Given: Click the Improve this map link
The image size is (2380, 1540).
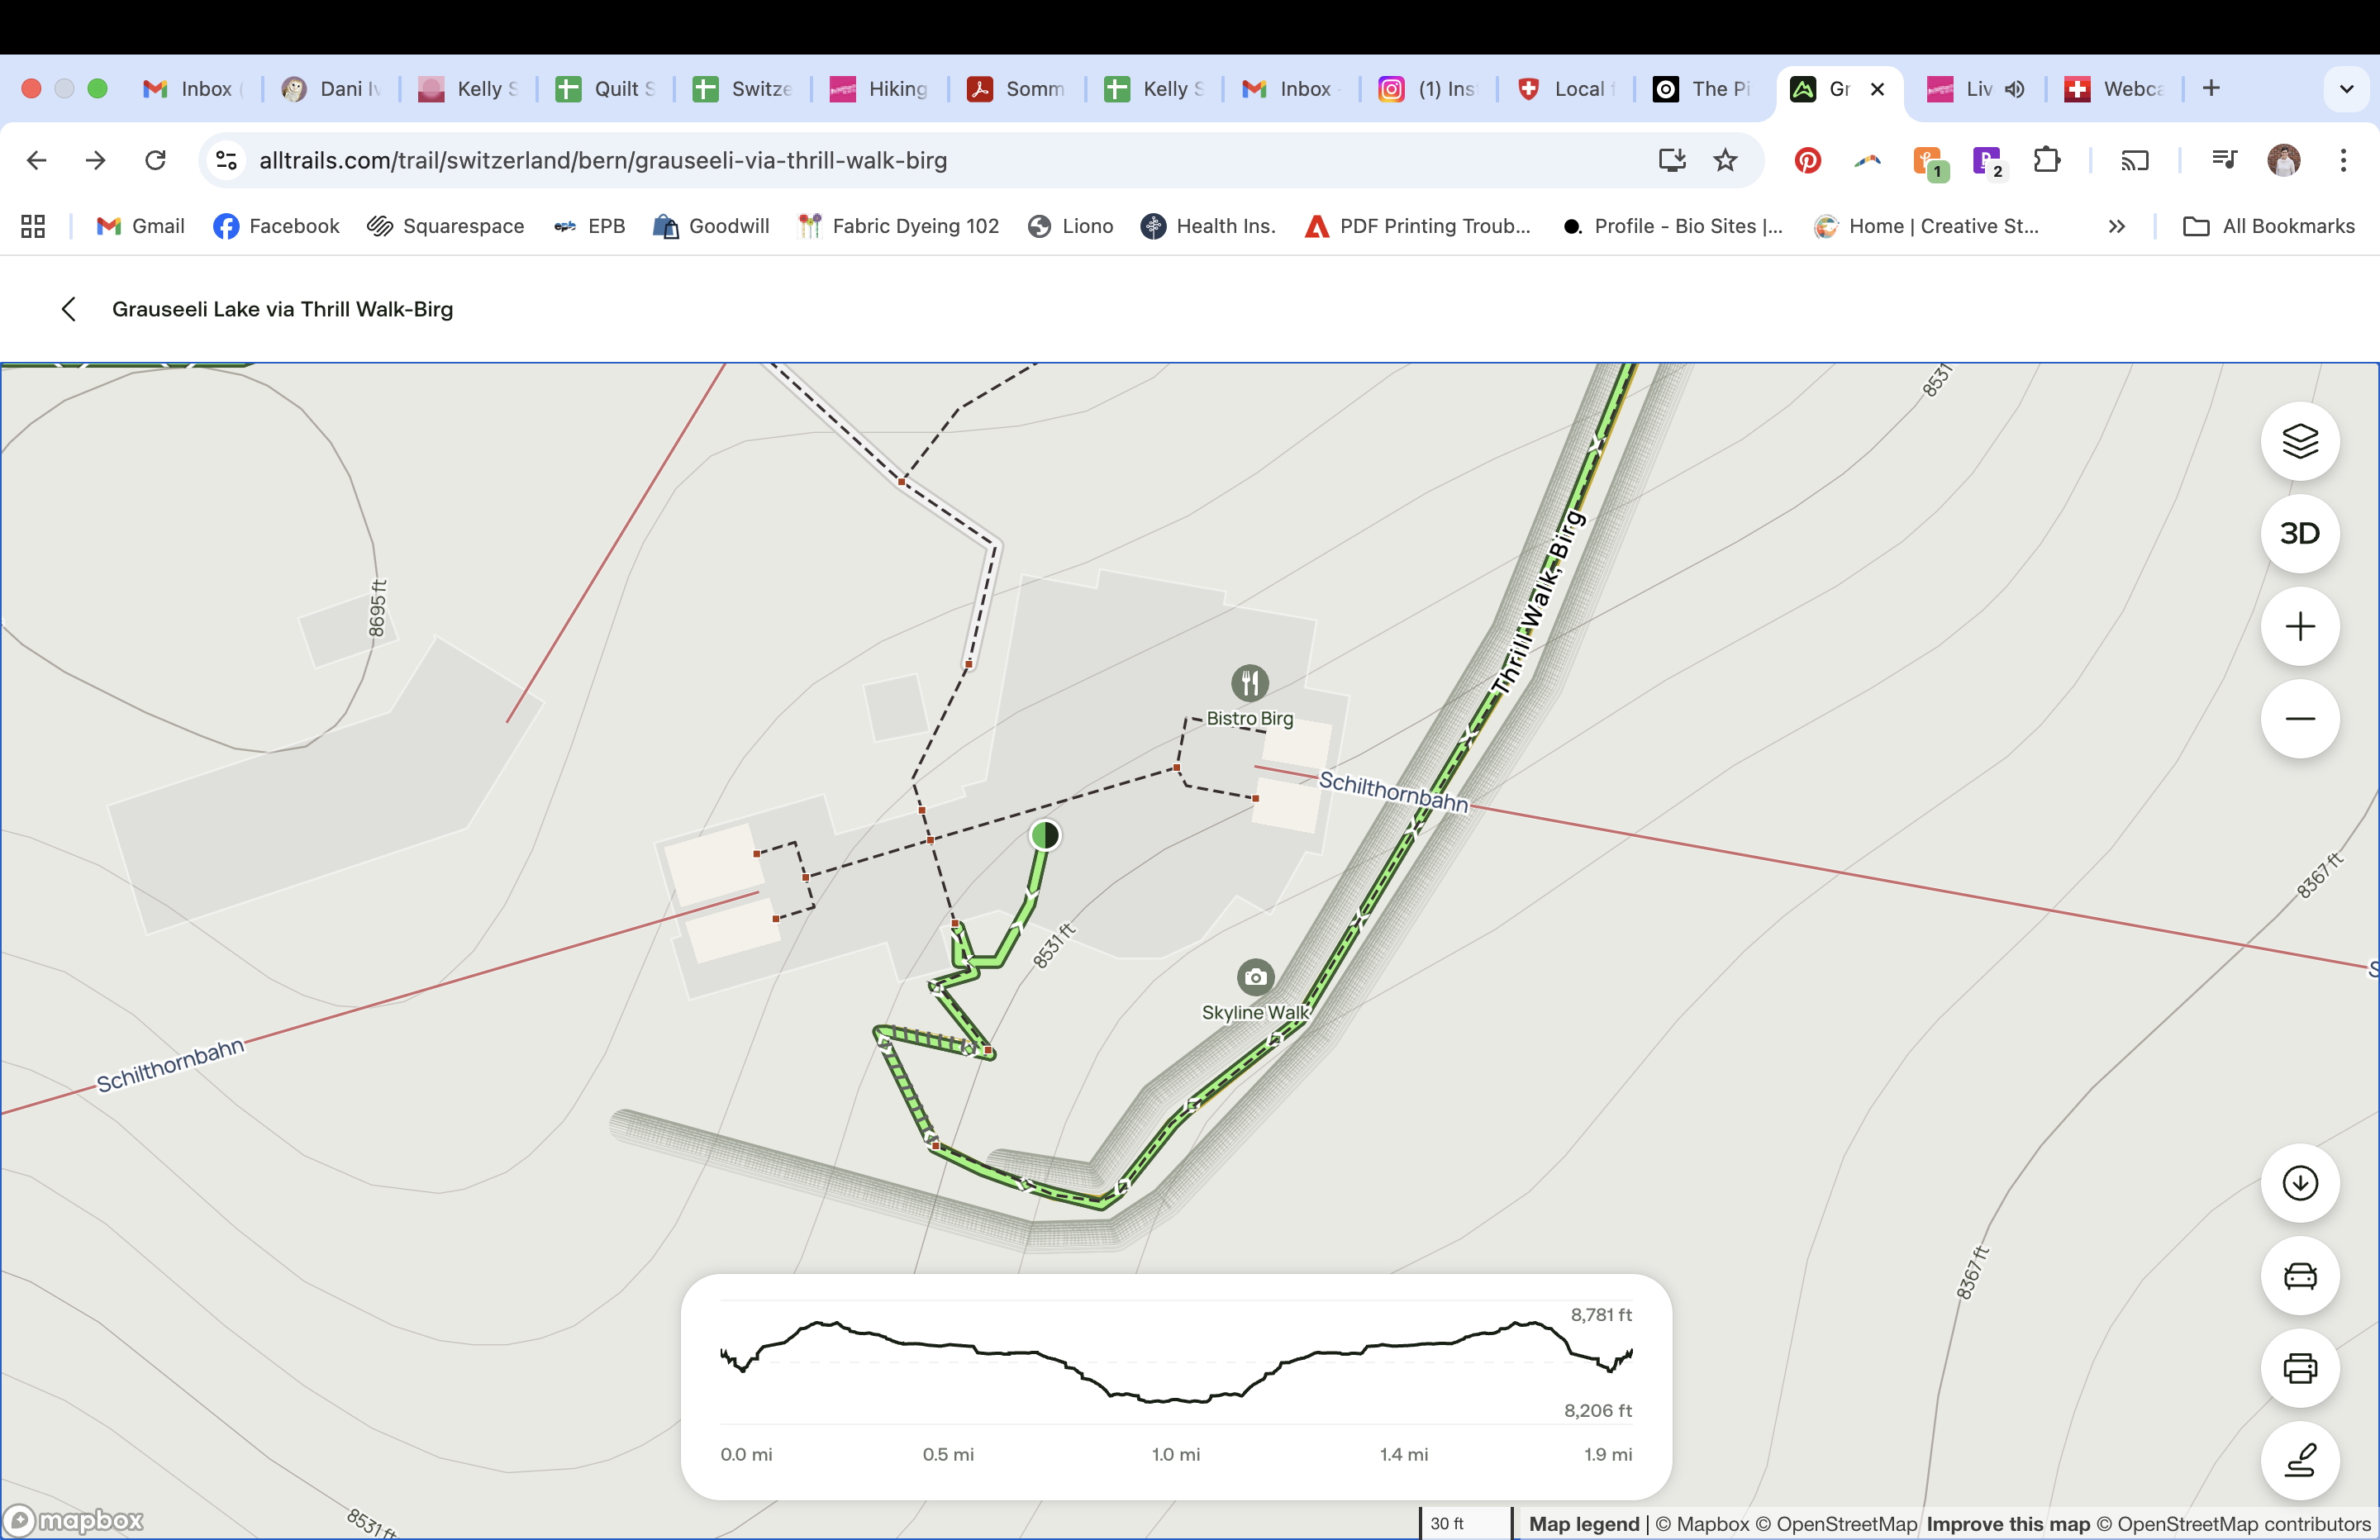Looking at the screenshot, I should (2008, 1524).
